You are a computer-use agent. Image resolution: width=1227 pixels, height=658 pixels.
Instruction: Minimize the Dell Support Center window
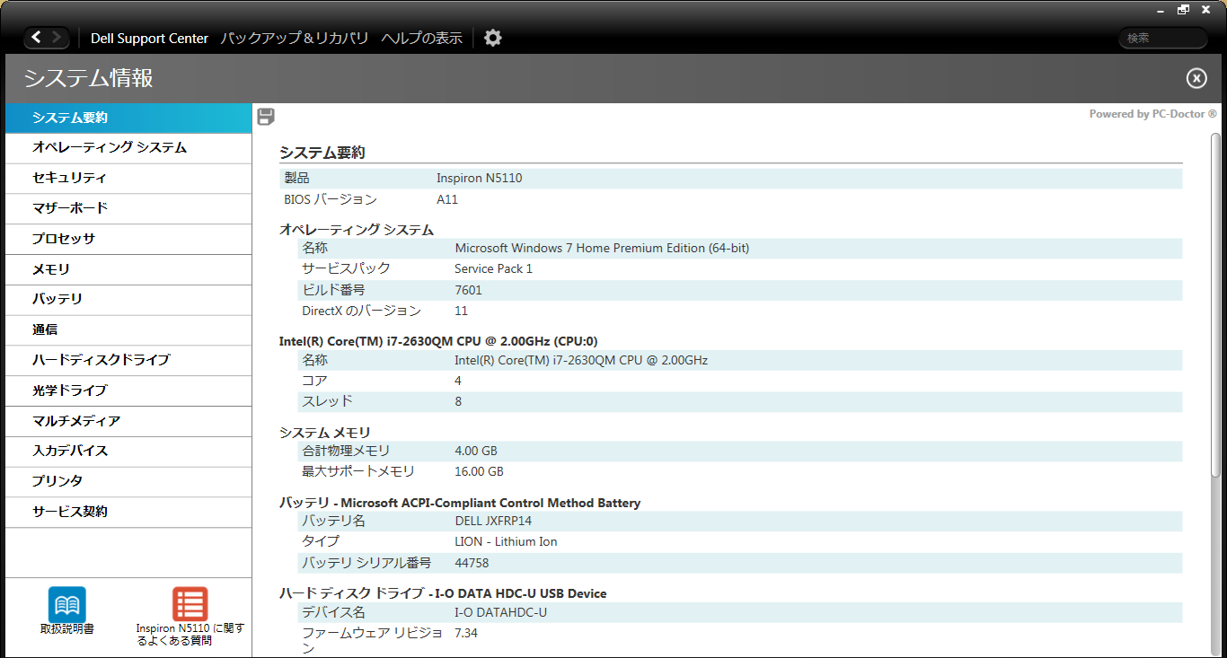click(1161, 10)
